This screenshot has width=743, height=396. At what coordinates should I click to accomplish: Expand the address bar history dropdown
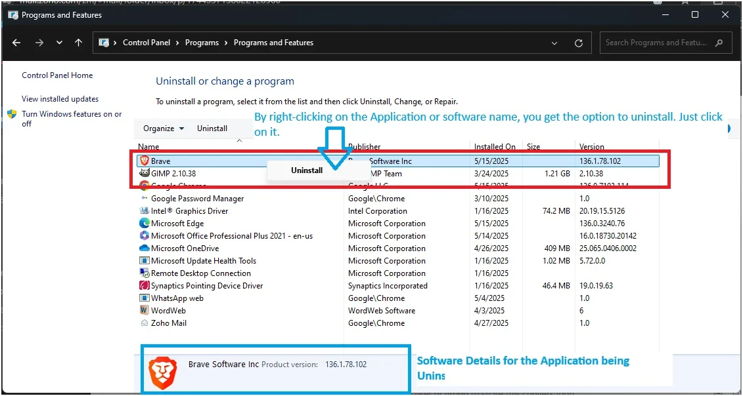coord(554,43)
